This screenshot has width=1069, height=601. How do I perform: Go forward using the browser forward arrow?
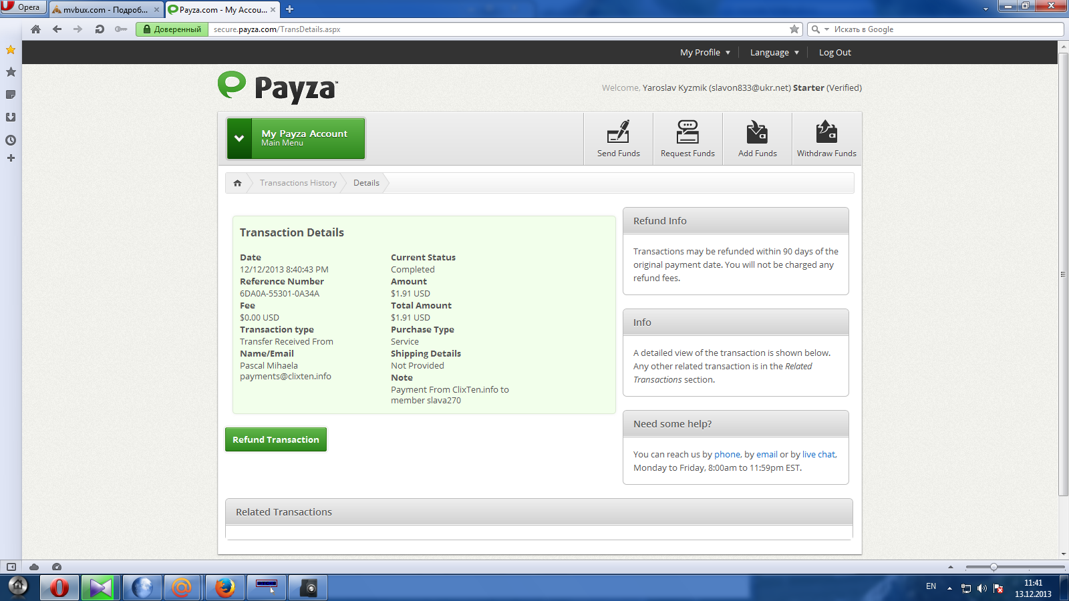pyautogui.click(x=78, y=29)
